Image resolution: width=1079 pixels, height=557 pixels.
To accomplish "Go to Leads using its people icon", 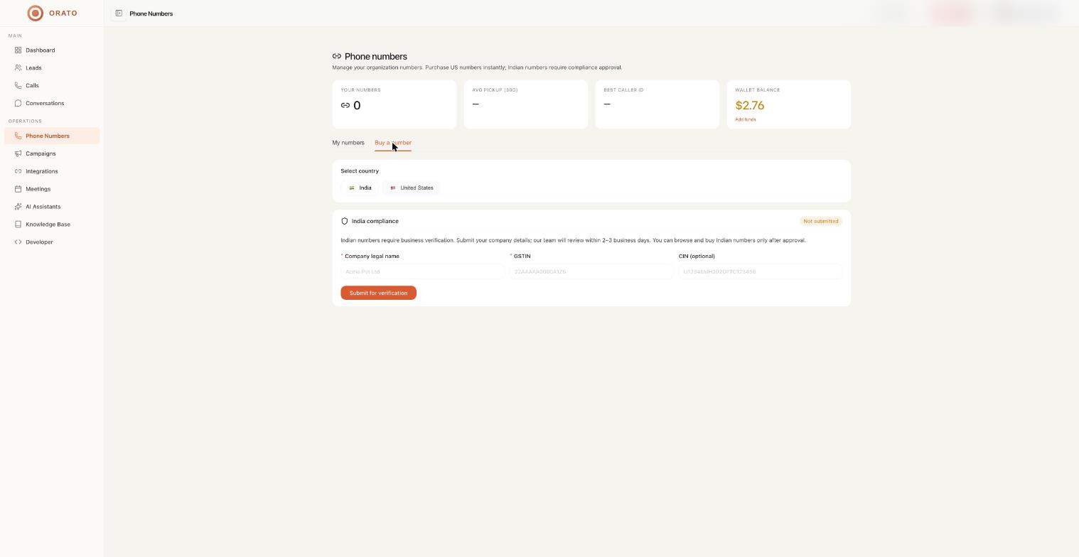I will pyautogui.click(x=18, y=68).
